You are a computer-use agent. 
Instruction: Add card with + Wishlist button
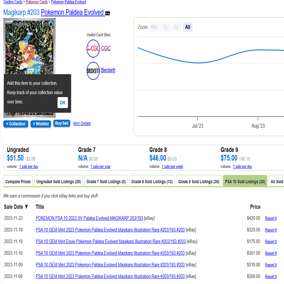tap(41, 124)
